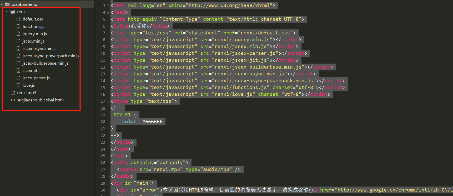Click the renxi folder icon
Image resolution: width=453 pixels, height=196 pixels.
tap(13, 12)
